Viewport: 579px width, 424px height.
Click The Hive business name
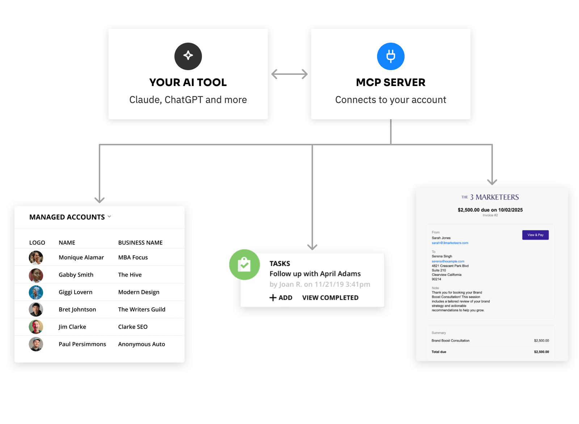130,275
